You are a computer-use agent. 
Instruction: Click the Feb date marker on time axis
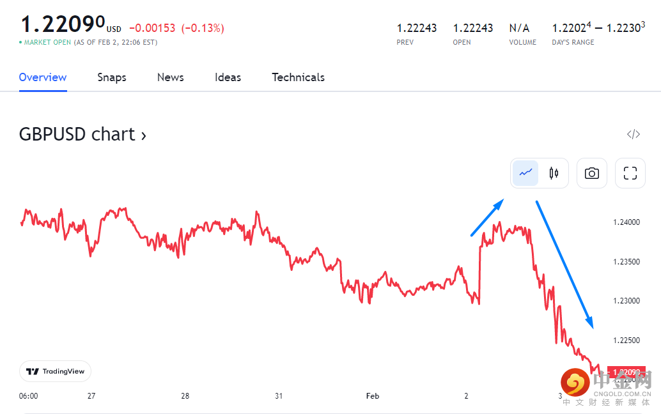[x=373, y=396]
